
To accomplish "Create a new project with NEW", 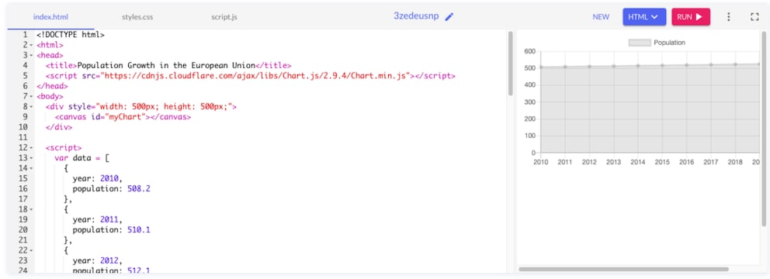I will (601, 17).
